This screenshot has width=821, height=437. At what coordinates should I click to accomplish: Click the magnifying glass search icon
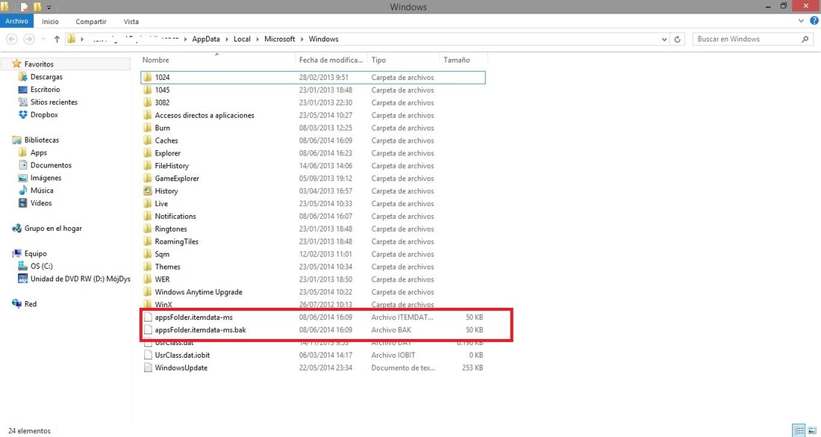pos(805,40)
